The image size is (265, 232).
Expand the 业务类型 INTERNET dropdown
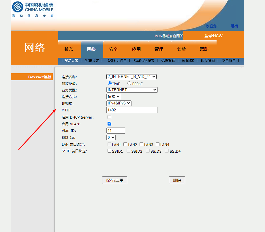click(x=132, y=90)
